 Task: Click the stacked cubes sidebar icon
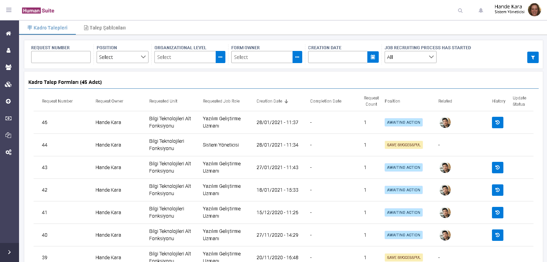(x=9, y=84)
